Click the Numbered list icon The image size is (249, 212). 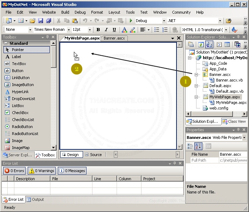pos(165,30)
